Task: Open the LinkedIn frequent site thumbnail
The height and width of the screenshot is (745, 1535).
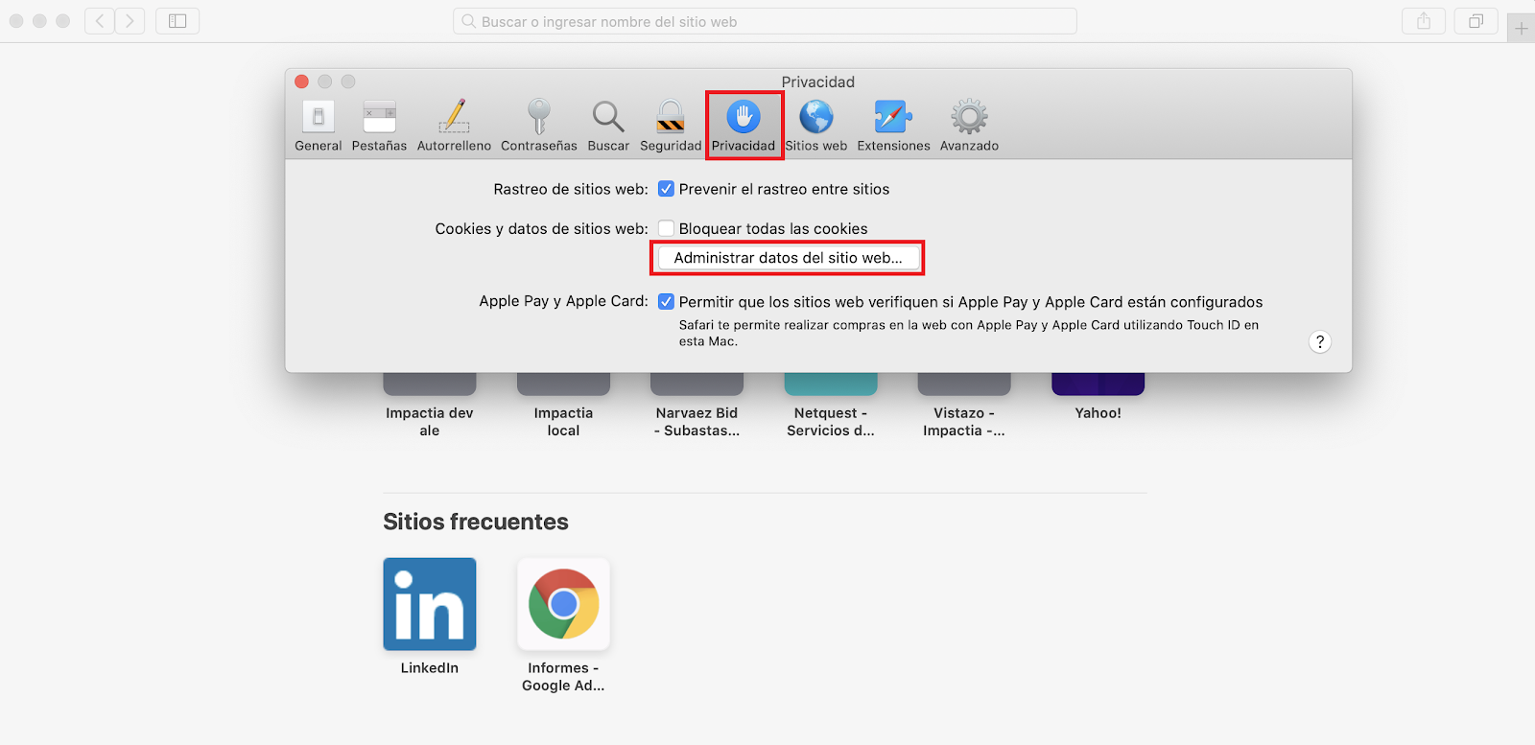Action: [x=430, y=604]
